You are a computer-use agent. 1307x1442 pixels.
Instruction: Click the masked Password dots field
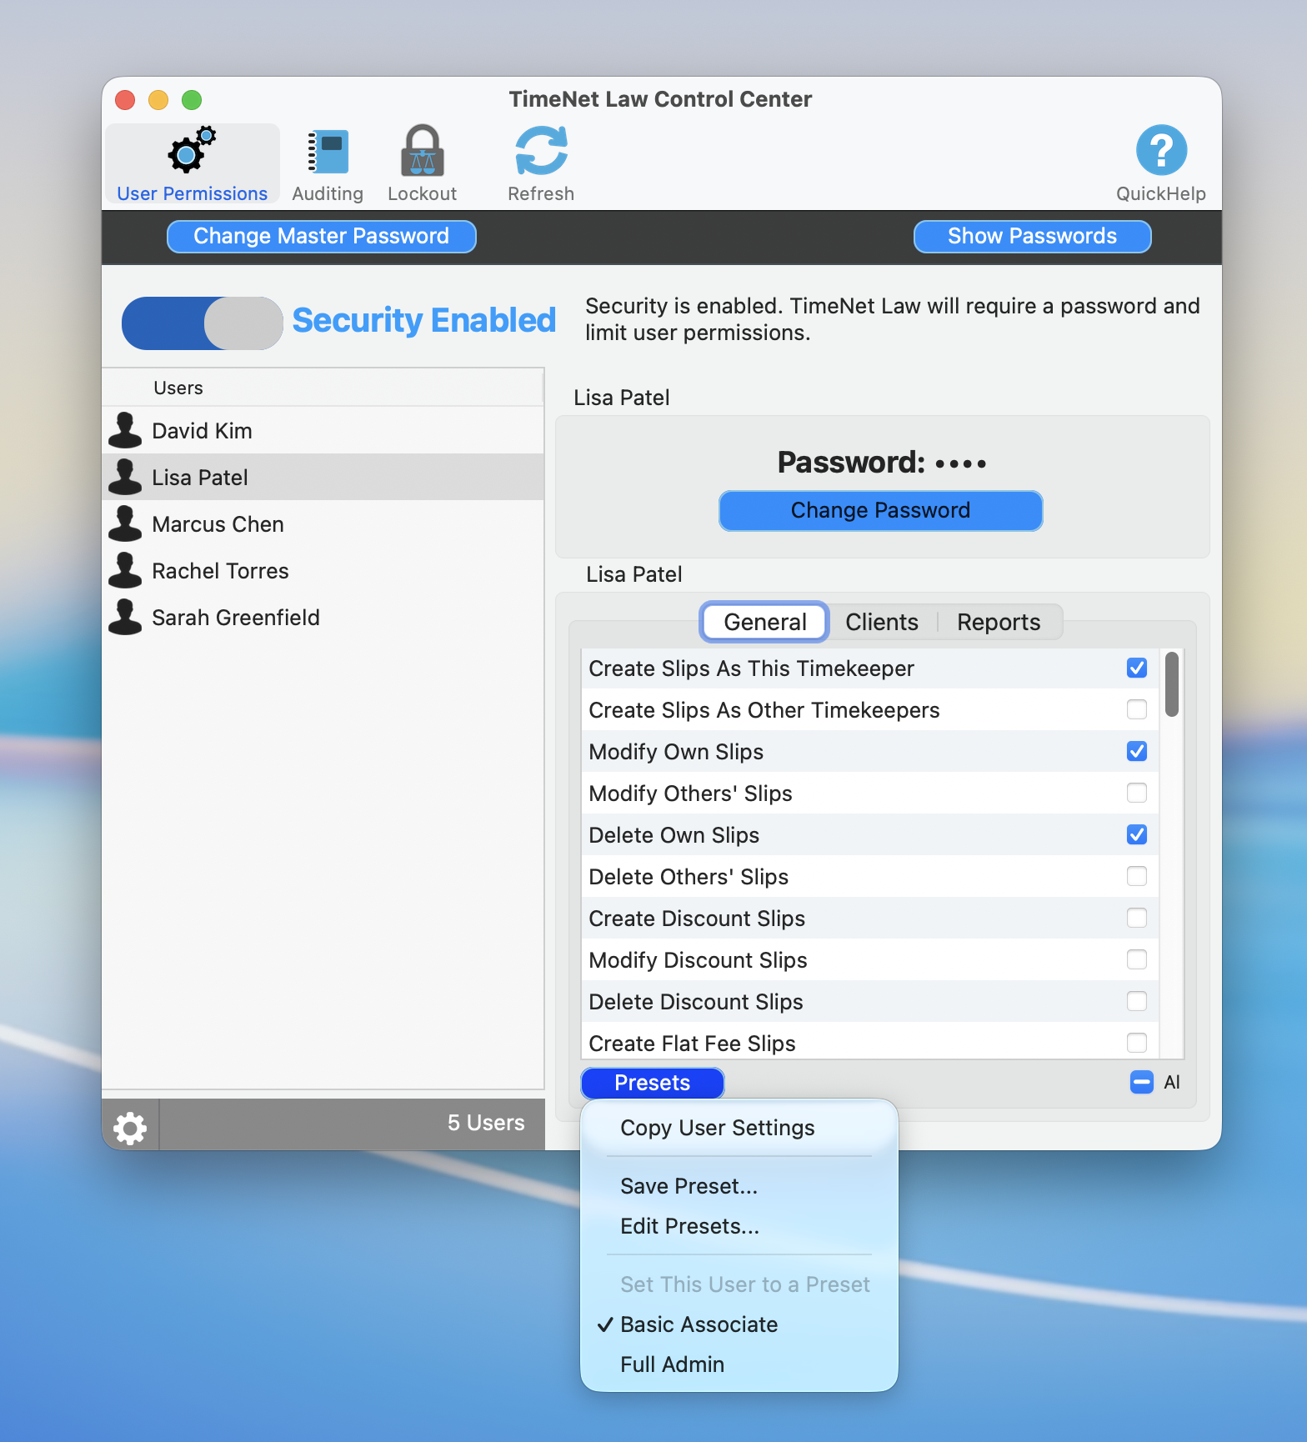click(x=961, y=463)
